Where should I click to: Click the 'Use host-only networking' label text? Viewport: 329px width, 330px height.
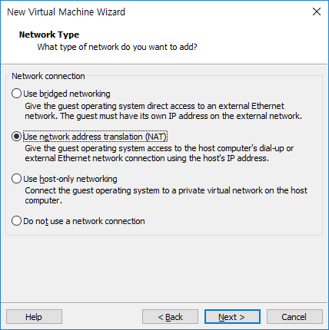point(70,179)
